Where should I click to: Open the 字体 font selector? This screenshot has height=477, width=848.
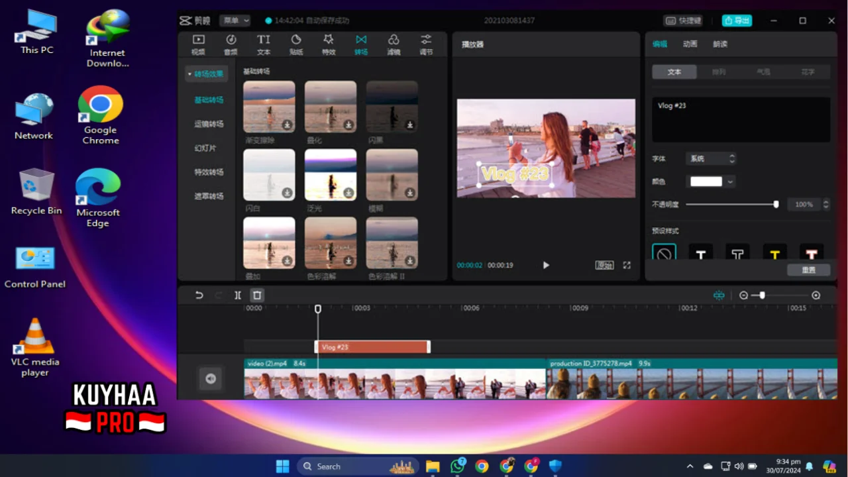tap(711, 159)
